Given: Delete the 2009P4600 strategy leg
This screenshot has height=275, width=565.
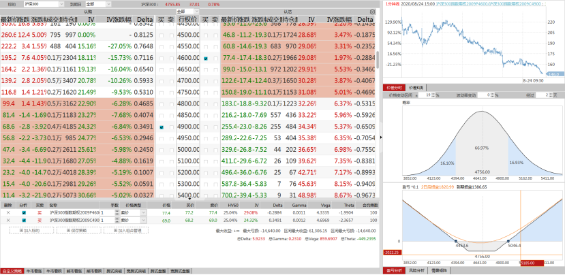Looking at the screenshot, I should (x=8, y=213).
